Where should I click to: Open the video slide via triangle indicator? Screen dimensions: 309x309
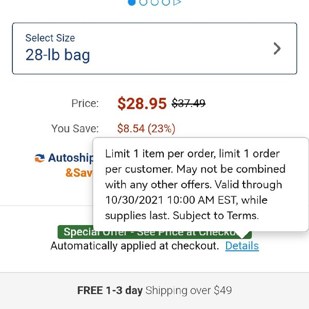[177, 2]
